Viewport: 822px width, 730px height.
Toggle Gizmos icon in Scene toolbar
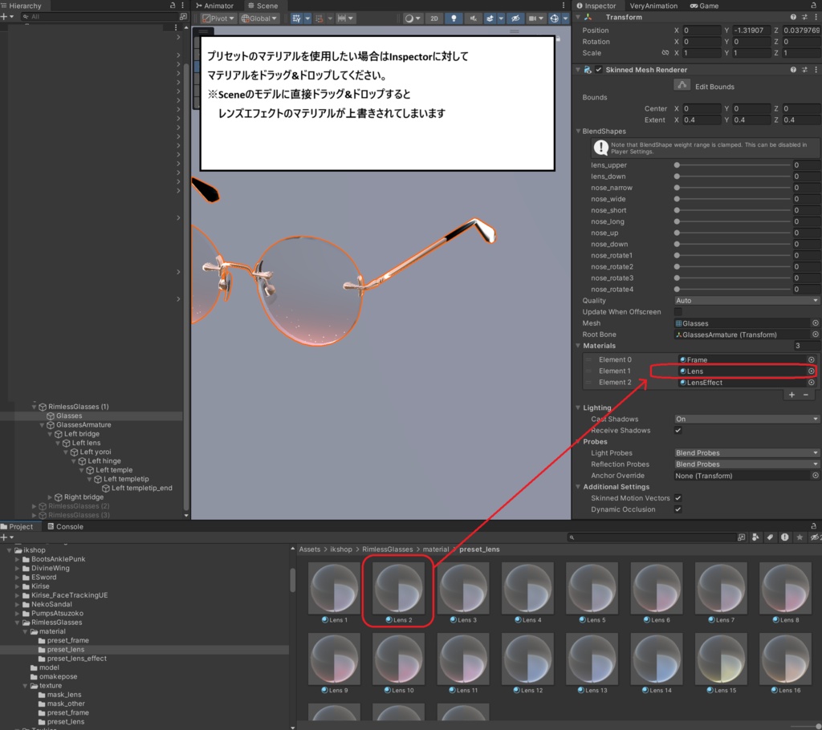click(554, 18)
